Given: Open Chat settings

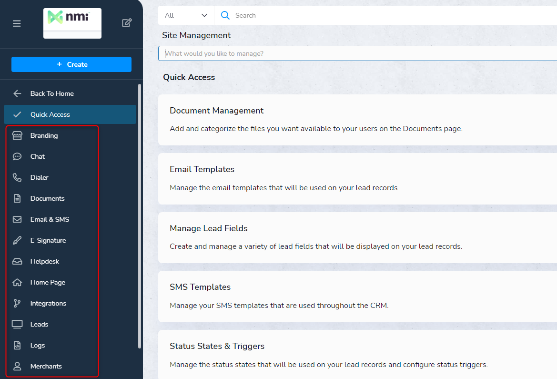Looking at the screenshot, I should pos(38,156).
